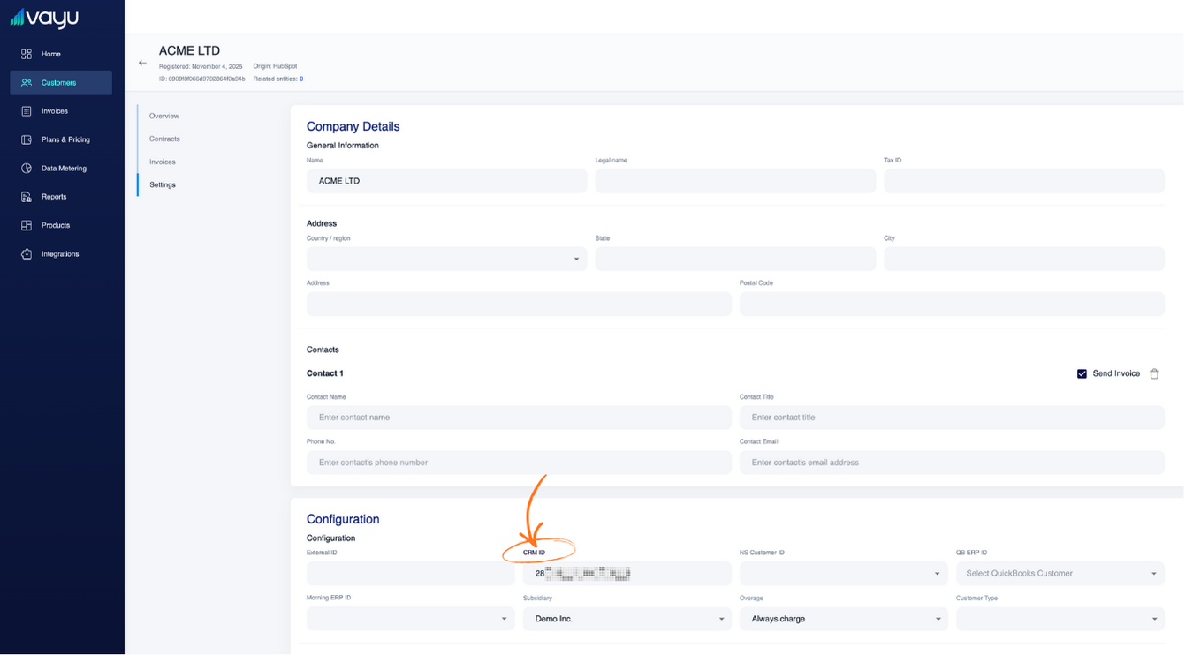This screenshot has height=655, width=1185.
Task: Open the Select QuickBooks Customer selector
Action: click(x=1060, y=573)
